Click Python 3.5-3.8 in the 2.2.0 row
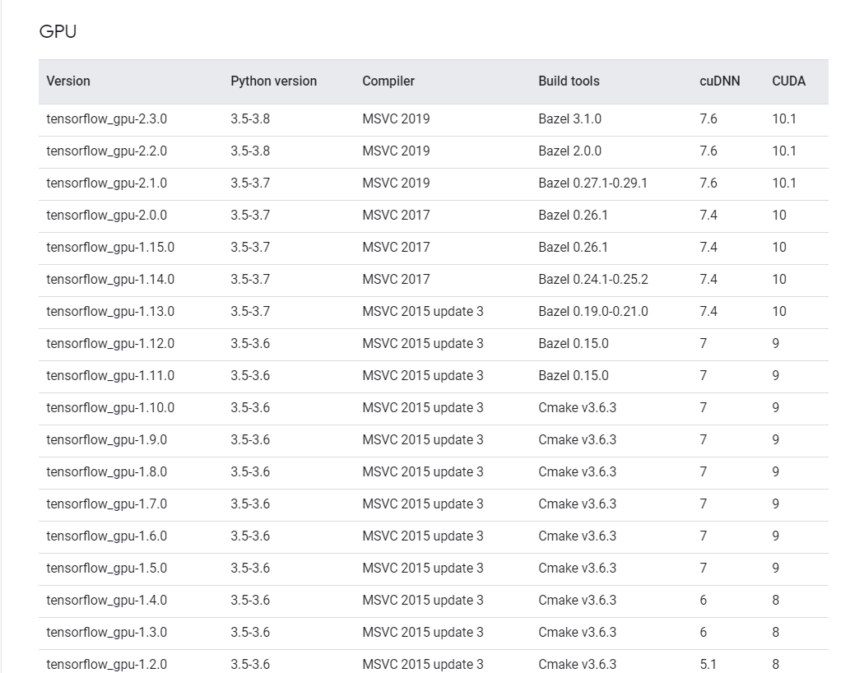 (x=250, y=151)
